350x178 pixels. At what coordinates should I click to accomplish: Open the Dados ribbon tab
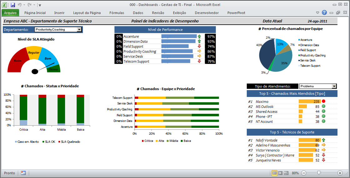138,13
